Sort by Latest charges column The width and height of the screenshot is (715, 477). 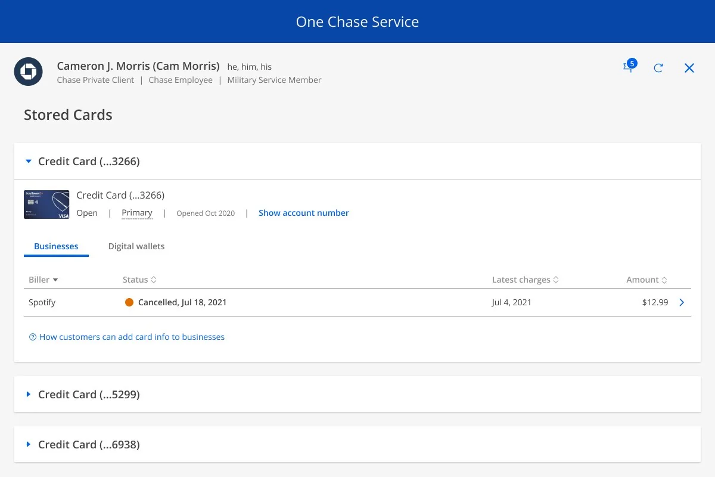tap(526, 280)
